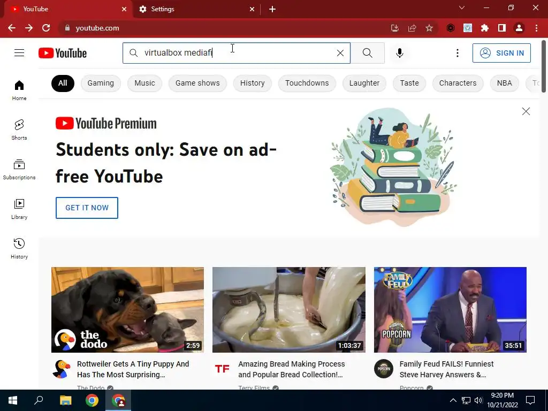Open Family Feud FAILS title link

[447, 369]
